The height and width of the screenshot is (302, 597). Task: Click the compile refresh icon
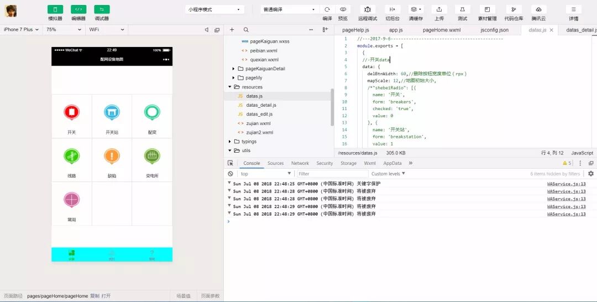pos(327,9)
